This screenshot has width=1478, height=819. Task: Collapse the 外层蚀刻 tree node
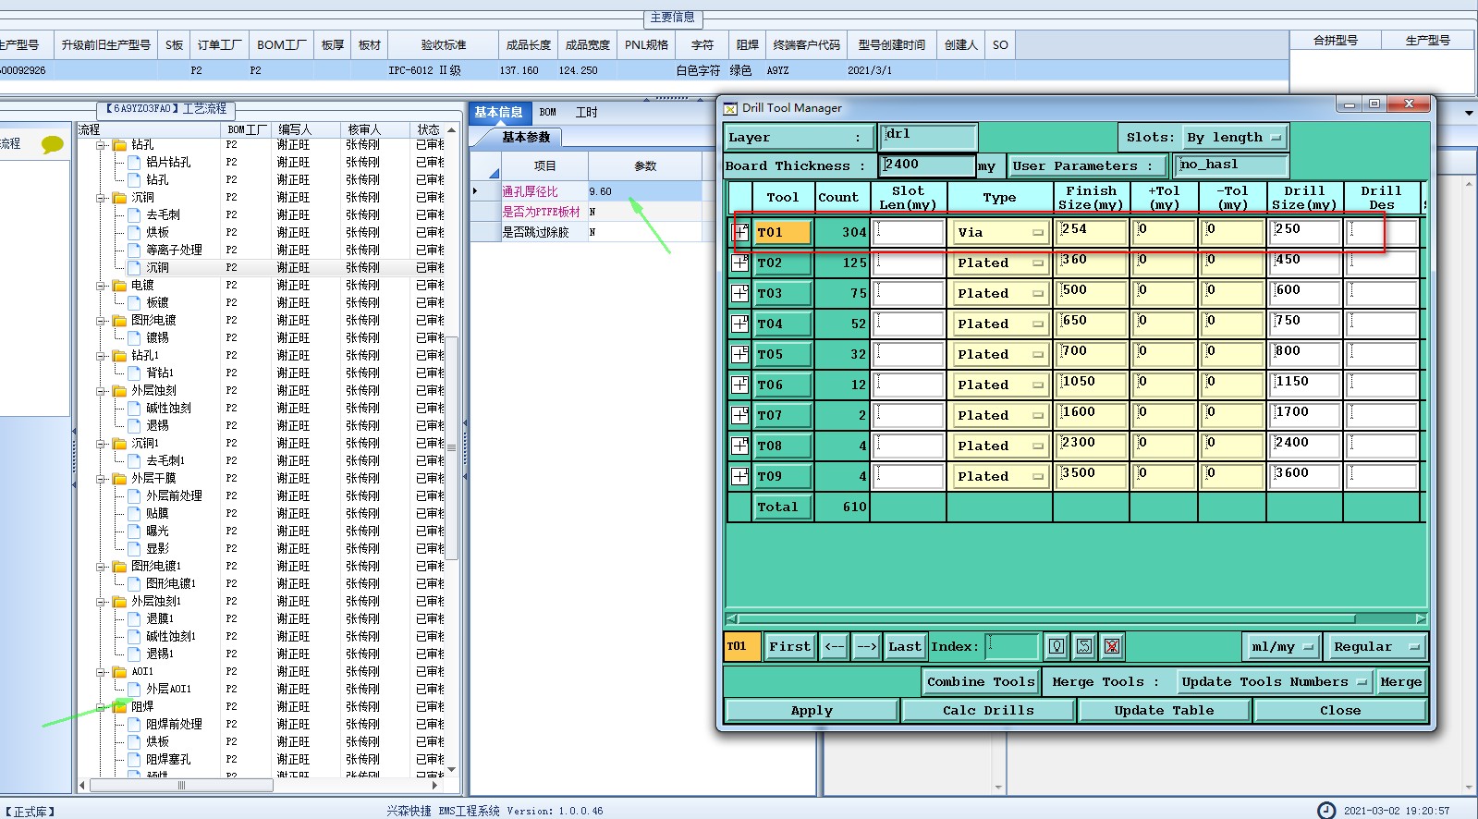click(x=101, y=391)
